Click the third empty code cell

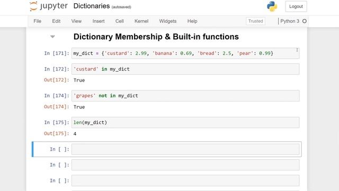click(x=185, y=180)
